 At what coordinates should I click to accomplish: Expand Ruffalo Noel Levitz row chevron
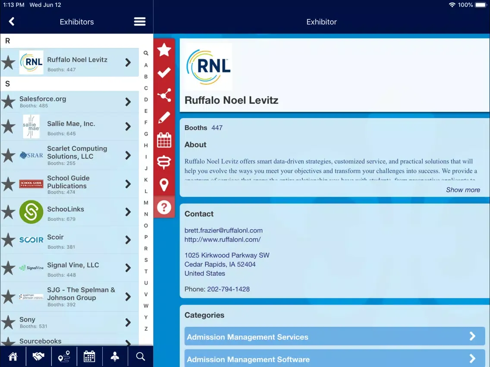pos(128,62)
